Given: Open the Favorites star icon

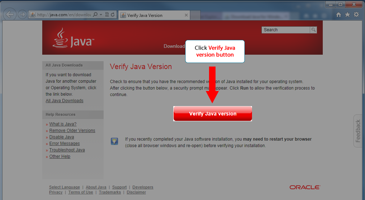Looking at the screenshot, I should point(347,15).
